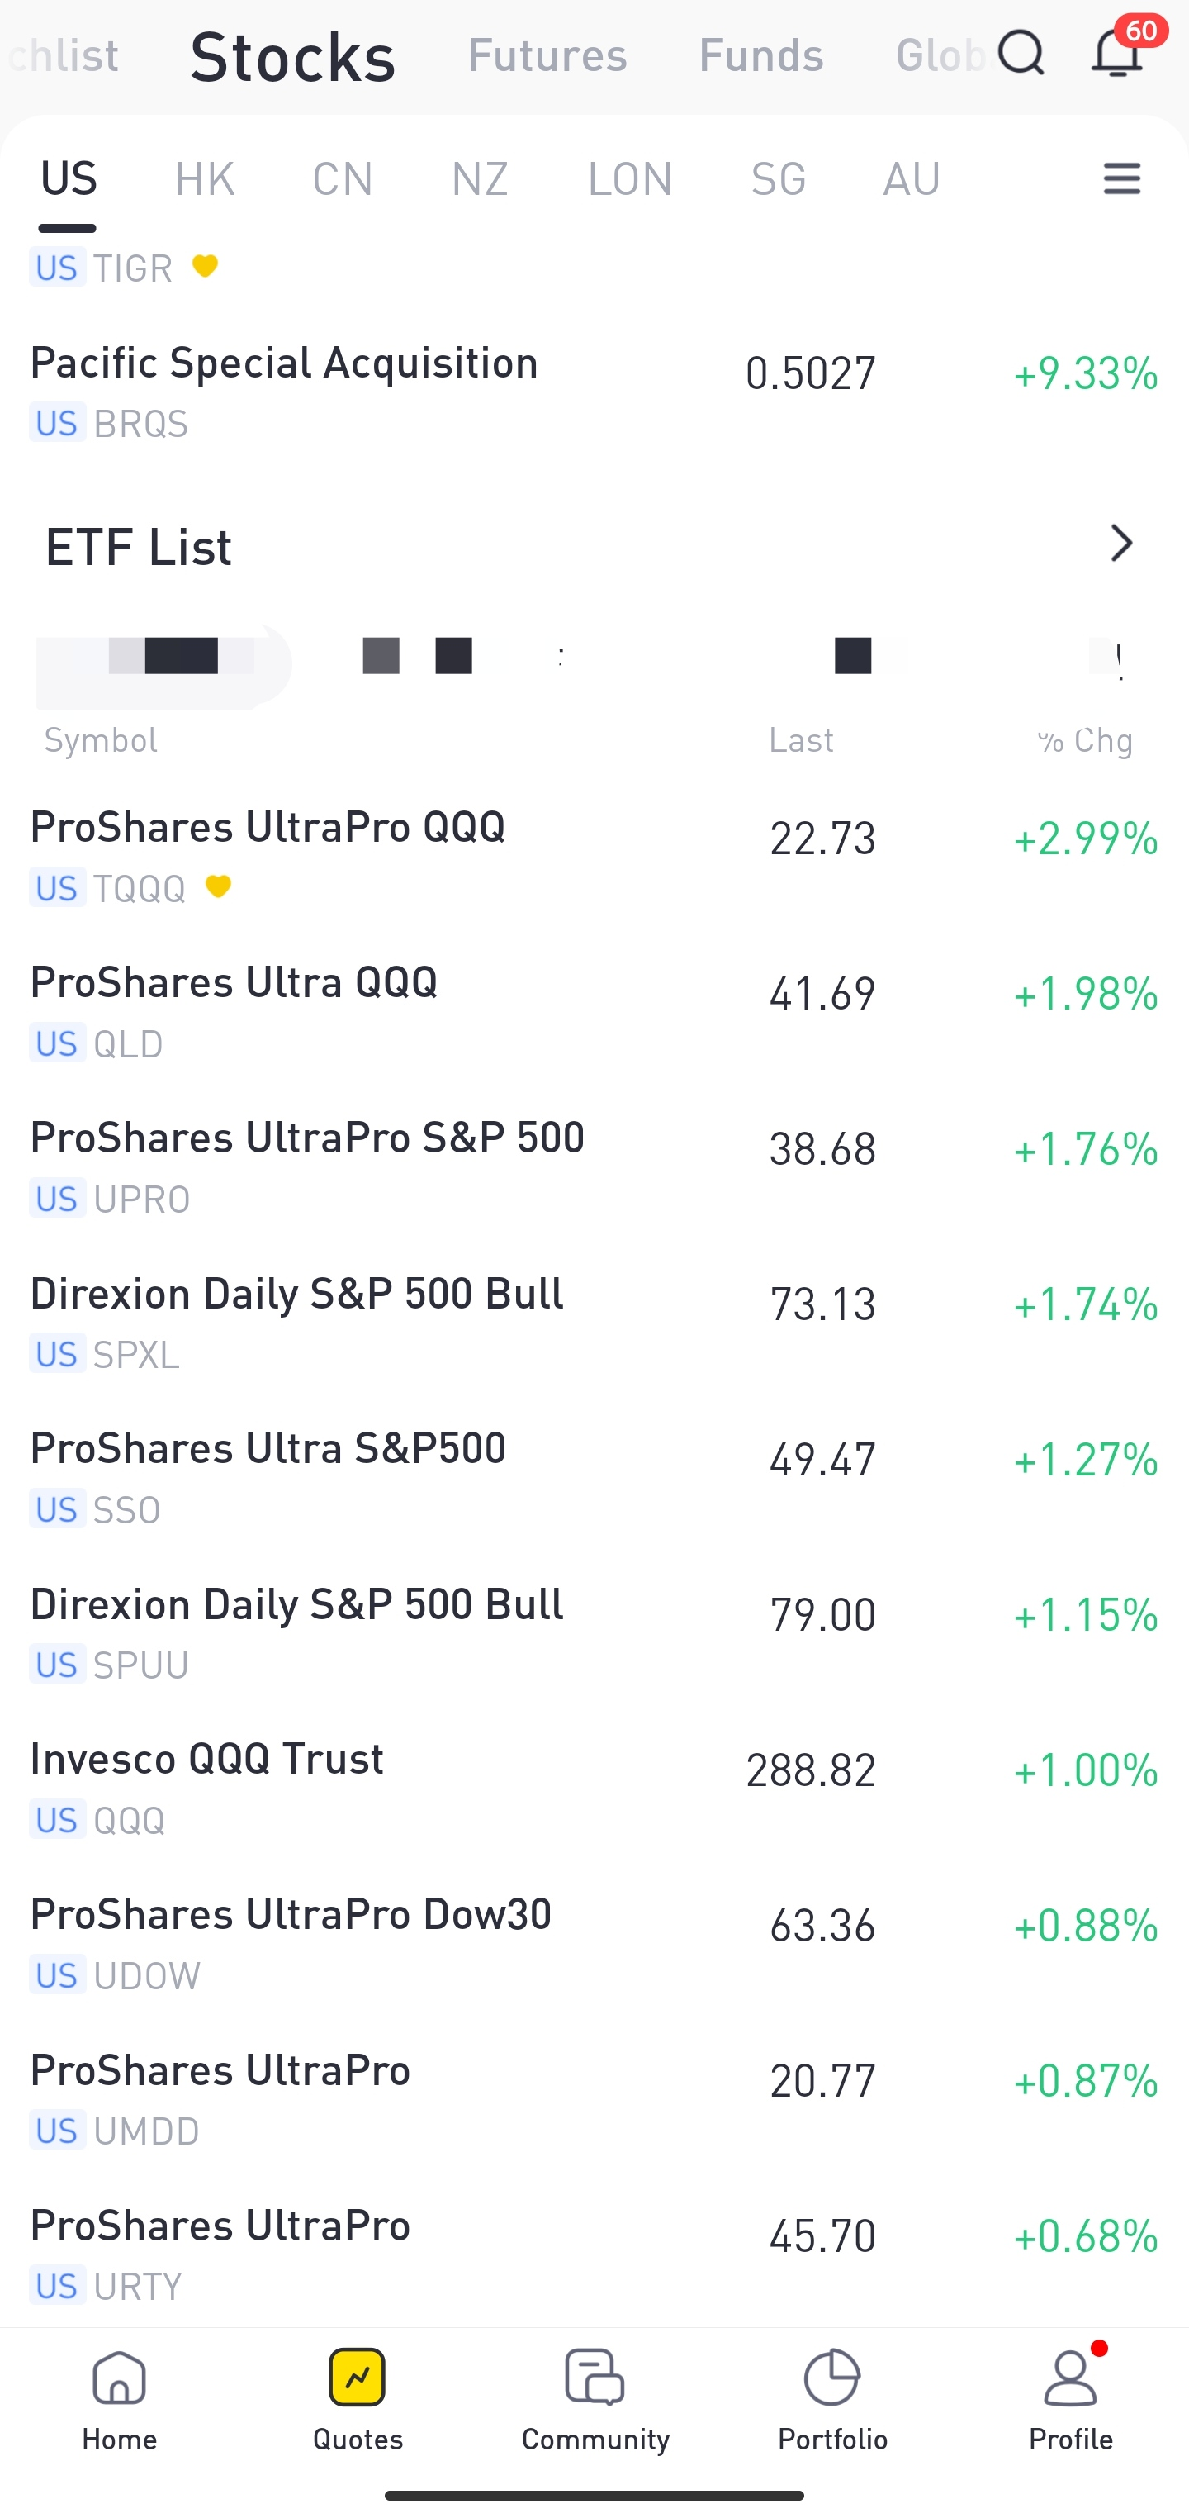The height and width of the screenshot is (2518, 1189).
Task: Expand the ETF List chevron arrow
Action: [x=1120, y=544]
